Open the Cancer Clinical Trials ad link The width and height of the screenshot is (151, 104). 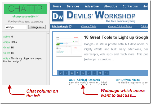(120, 27)
